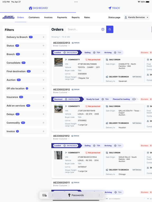Switch to Reports tab
The image size is (152, 202).
76,17
